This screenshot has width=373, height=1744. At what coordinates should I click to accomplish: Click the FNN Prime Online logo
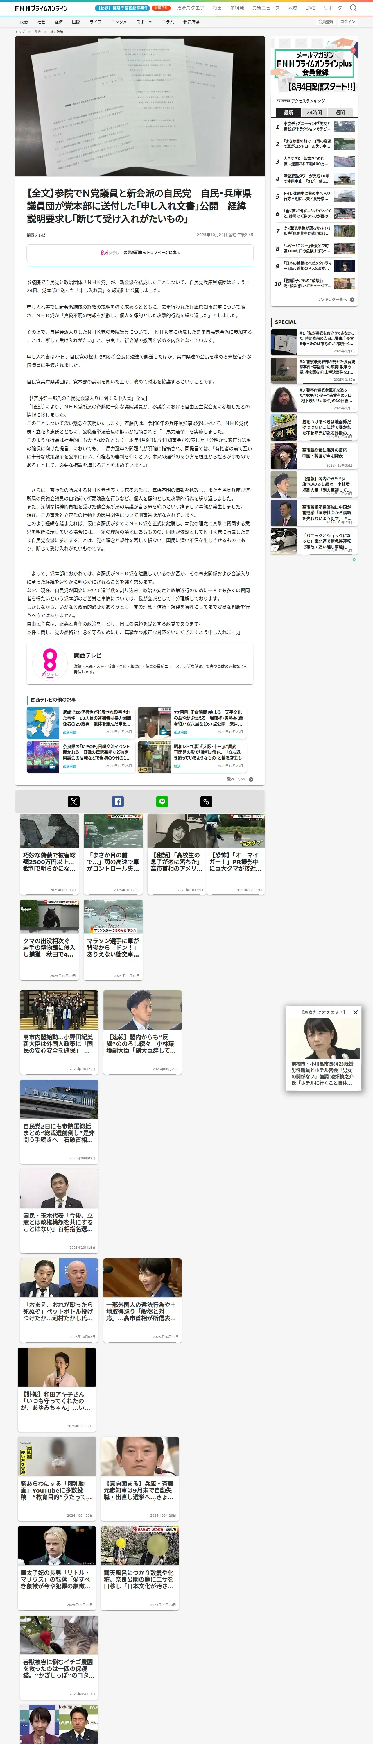coord(41,8)
